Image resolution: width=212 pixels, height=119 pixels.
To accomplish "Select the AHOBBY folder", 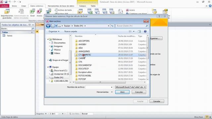I will (x=82, y=44).
